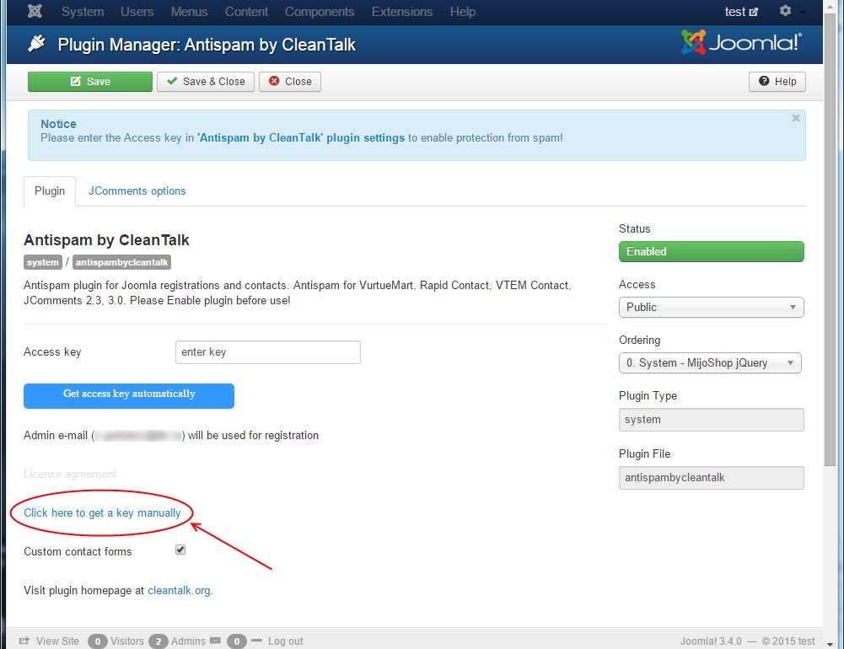
Task: Open the settings gear menu
Action: [x=786, y=12]
